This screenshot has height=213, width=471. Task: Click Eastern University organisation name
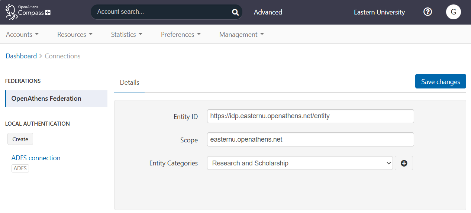pos(379,12)
